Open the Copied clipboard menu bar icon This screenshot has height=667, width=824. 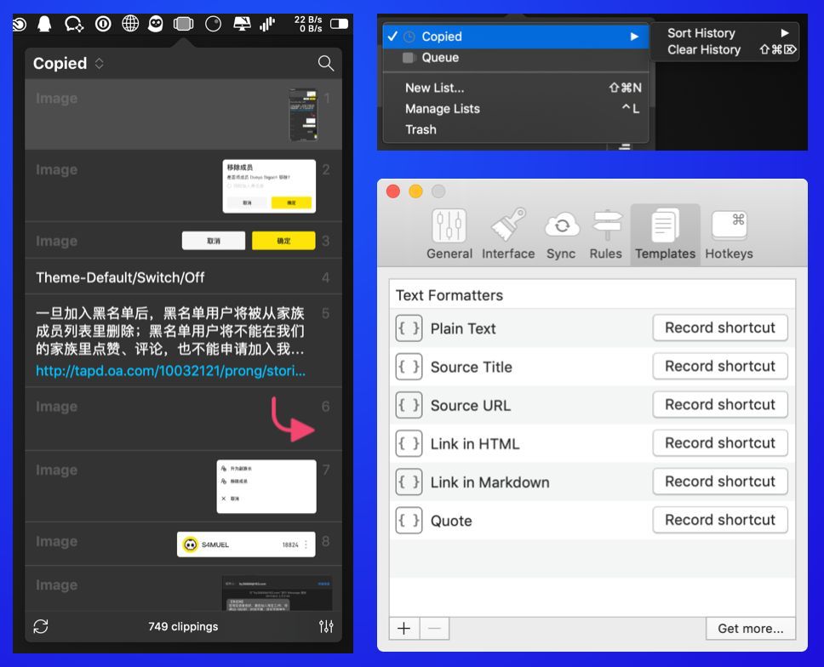point(183,24)
